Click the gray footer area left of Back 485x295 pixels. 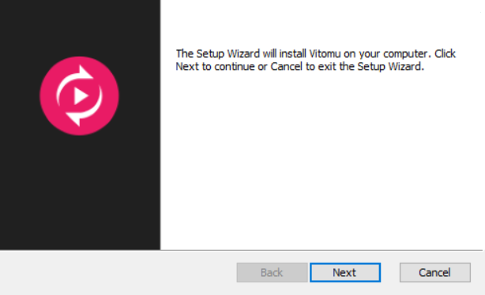118,273
